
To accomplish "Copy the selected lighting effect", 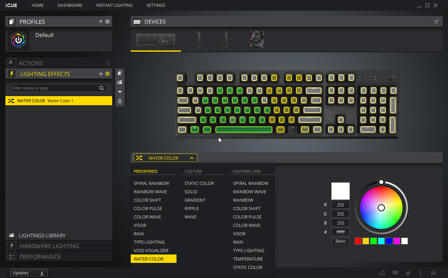I will [x=120, y=73].
